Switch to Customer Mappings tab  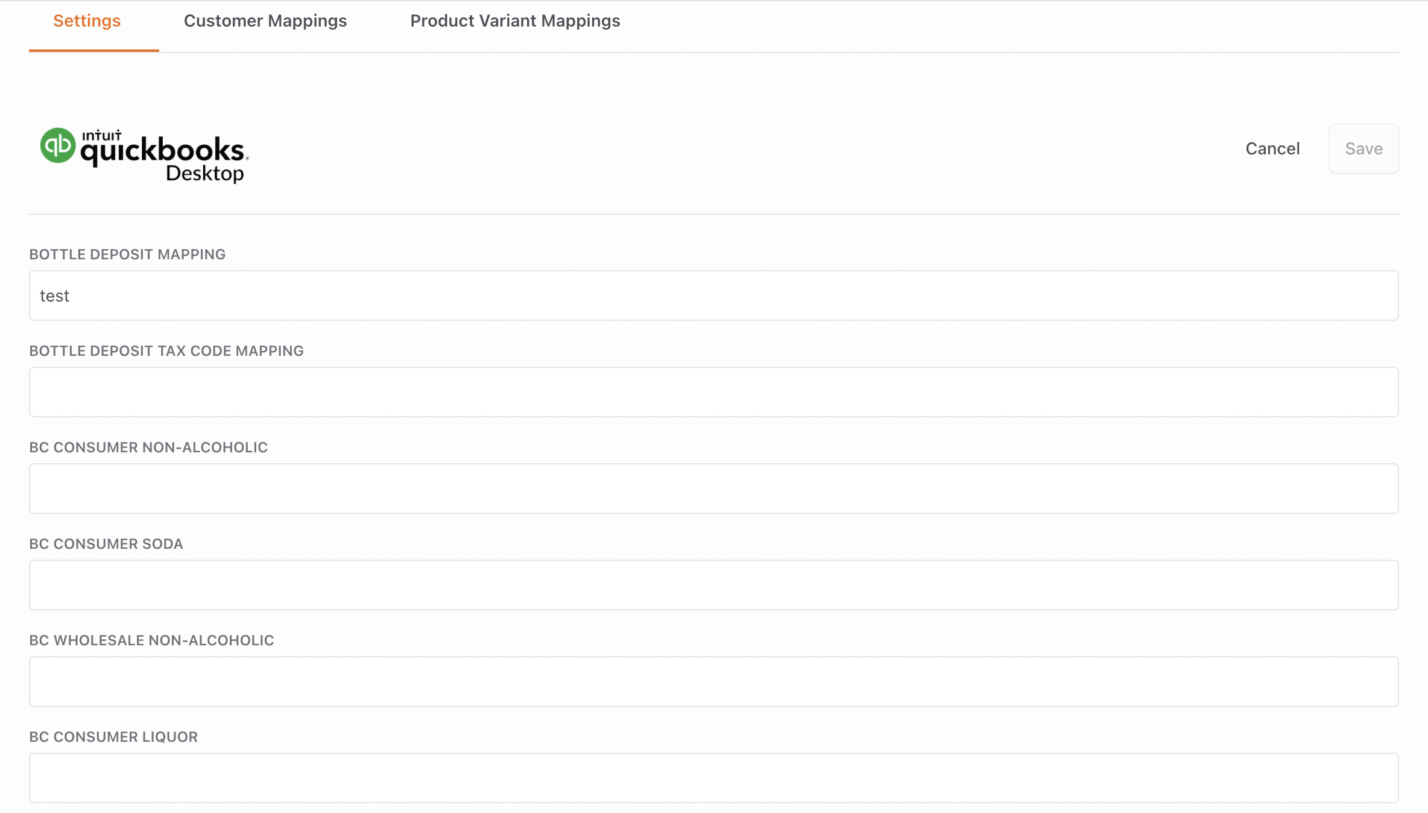pyautogui.click(x=265, y=21)
